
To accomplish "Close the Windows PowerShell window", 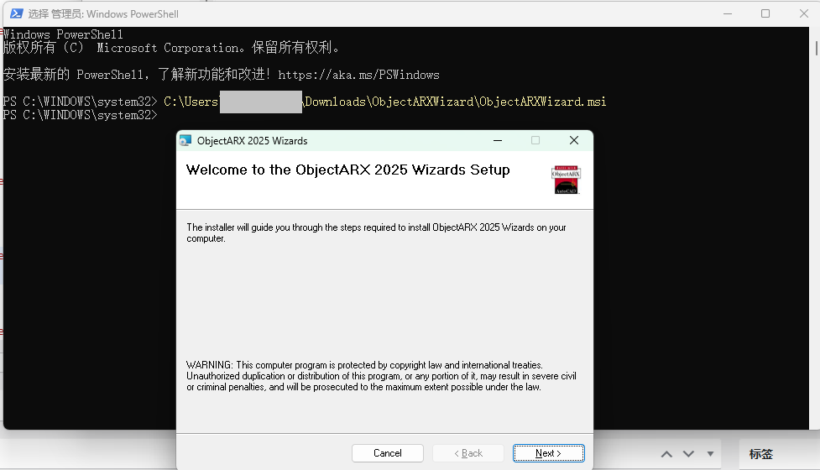I will point(802,13).
